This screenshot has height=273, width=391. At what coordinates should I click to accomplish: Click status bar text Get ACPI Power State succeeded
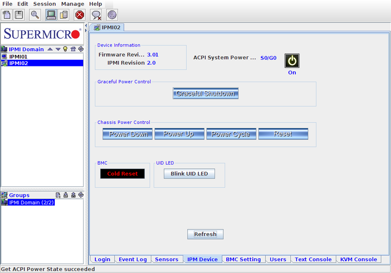point(48,269)
